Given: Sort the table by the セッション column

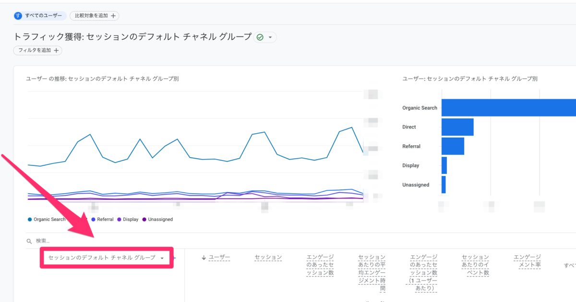Looking at the screenshot, I should click(268, 257).
